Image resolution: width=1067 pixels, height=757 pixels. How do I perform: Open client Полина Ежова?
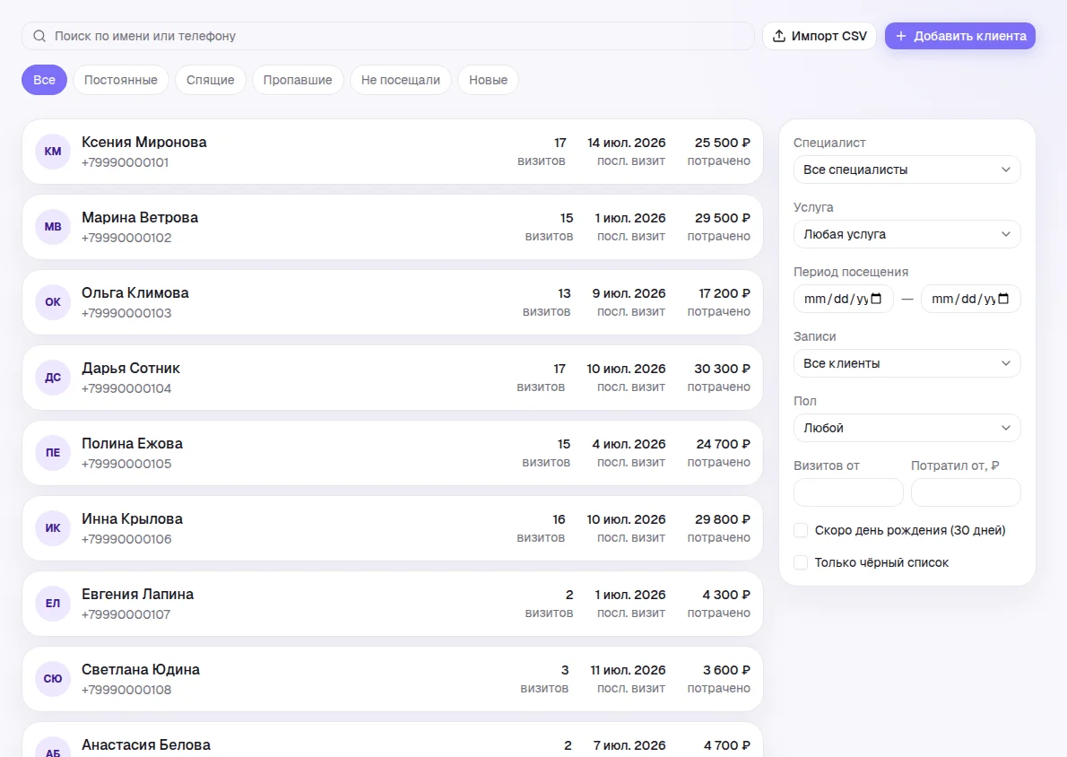pyautogui.click(x=393, y=453)
